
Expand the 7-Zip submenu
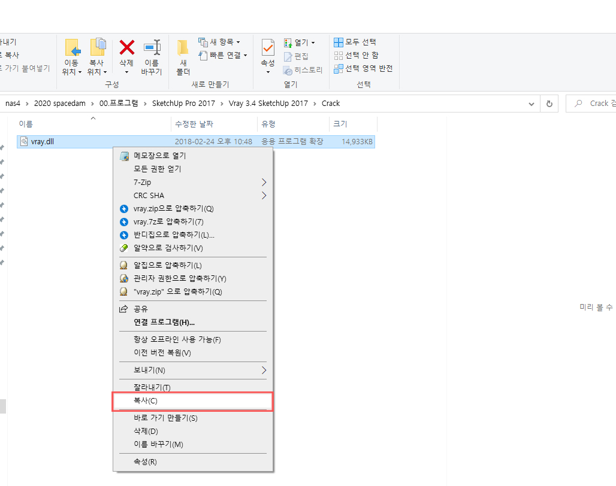pos(193,183)
